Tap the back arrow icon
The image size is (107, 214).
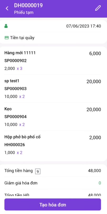click(7, 8)
